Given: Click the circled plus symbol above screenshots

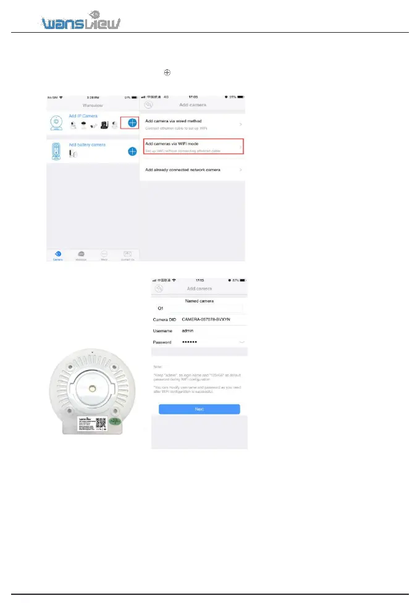Looking at the screenshot, I should point(167,72).
